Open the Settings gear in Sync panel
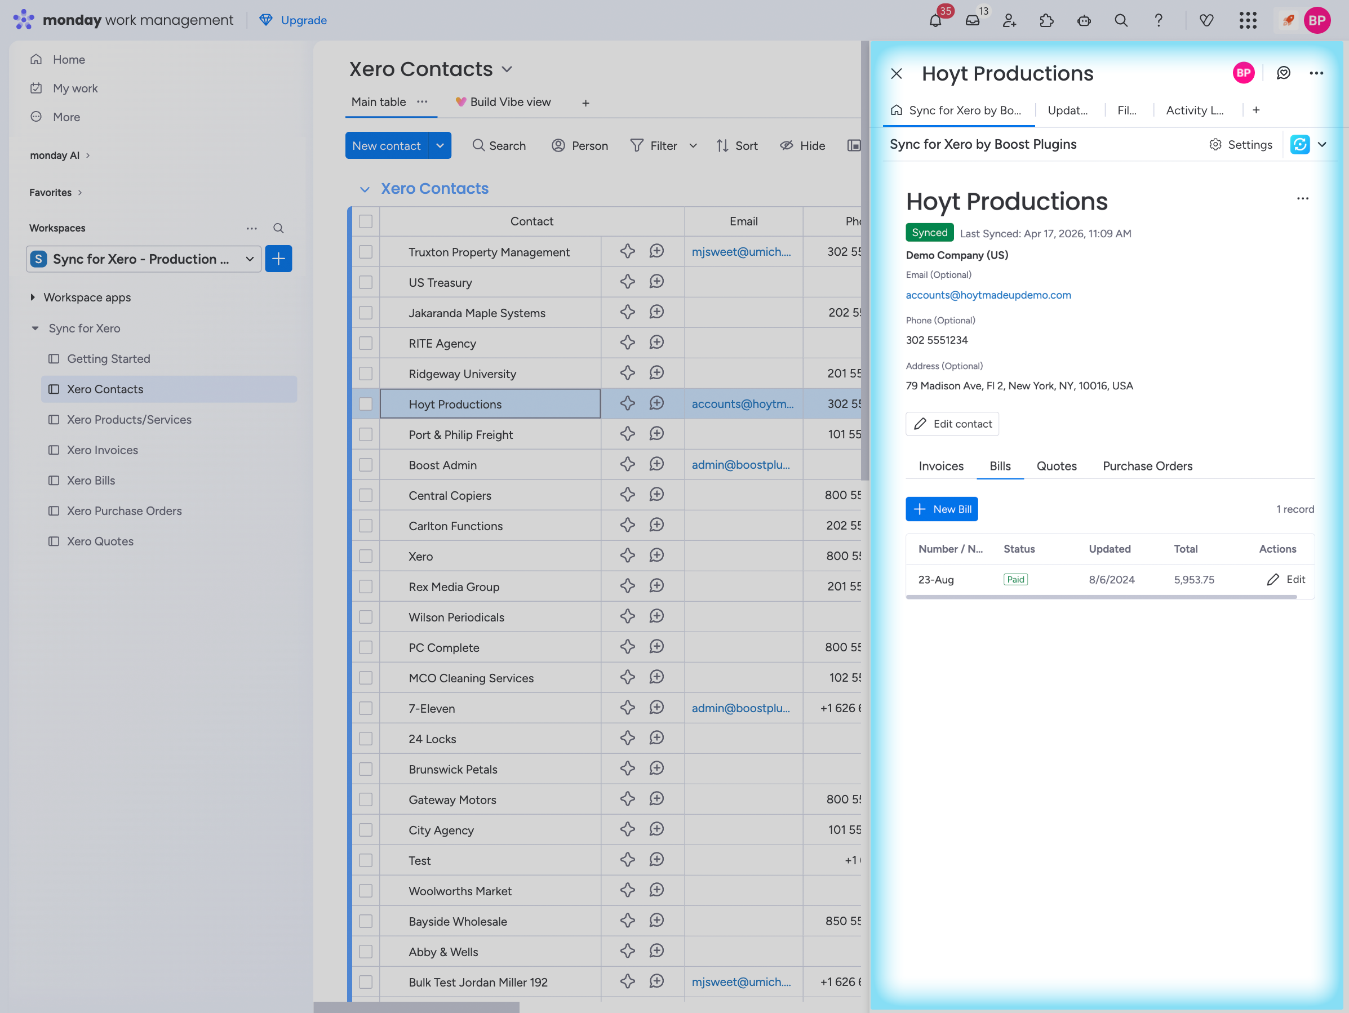Image resolution: width=1349 pixels, height=1013 pixels. [x=1215, y=145]
